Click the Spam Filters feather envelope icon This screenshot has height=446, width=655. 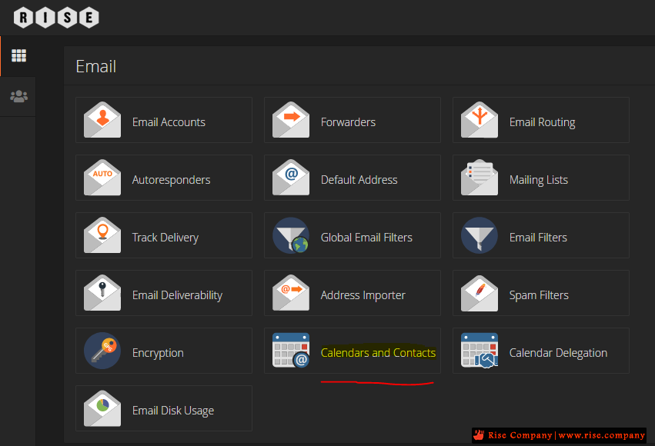pyautogui.click(x=480, y=293)
